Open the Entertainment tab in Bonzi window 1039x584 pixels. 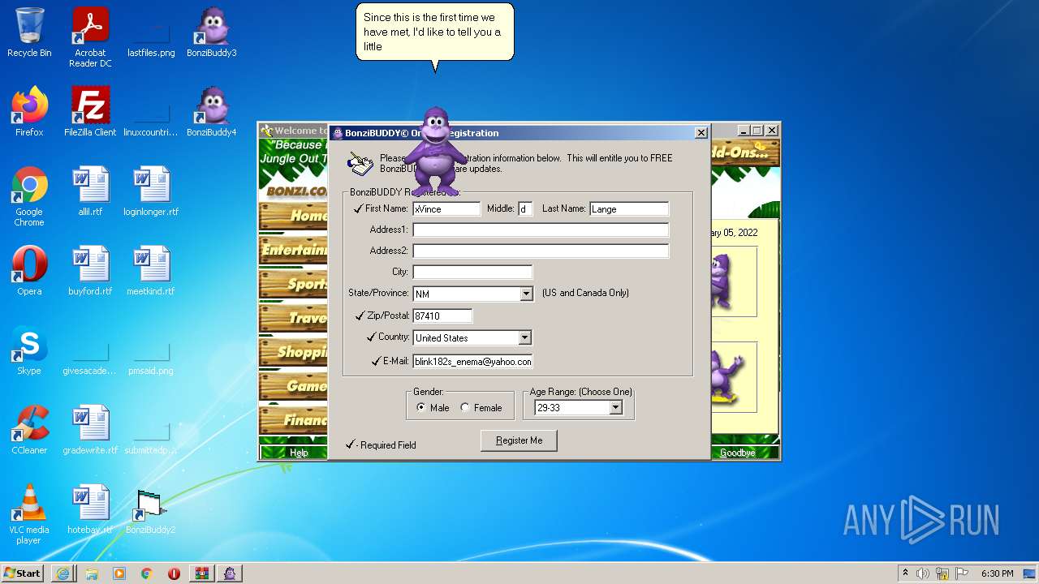point(293,250)
